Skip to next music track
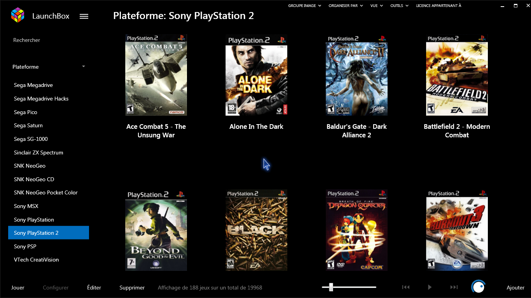The width and height of the screenshot is (531, 298). tap(454, 287)
